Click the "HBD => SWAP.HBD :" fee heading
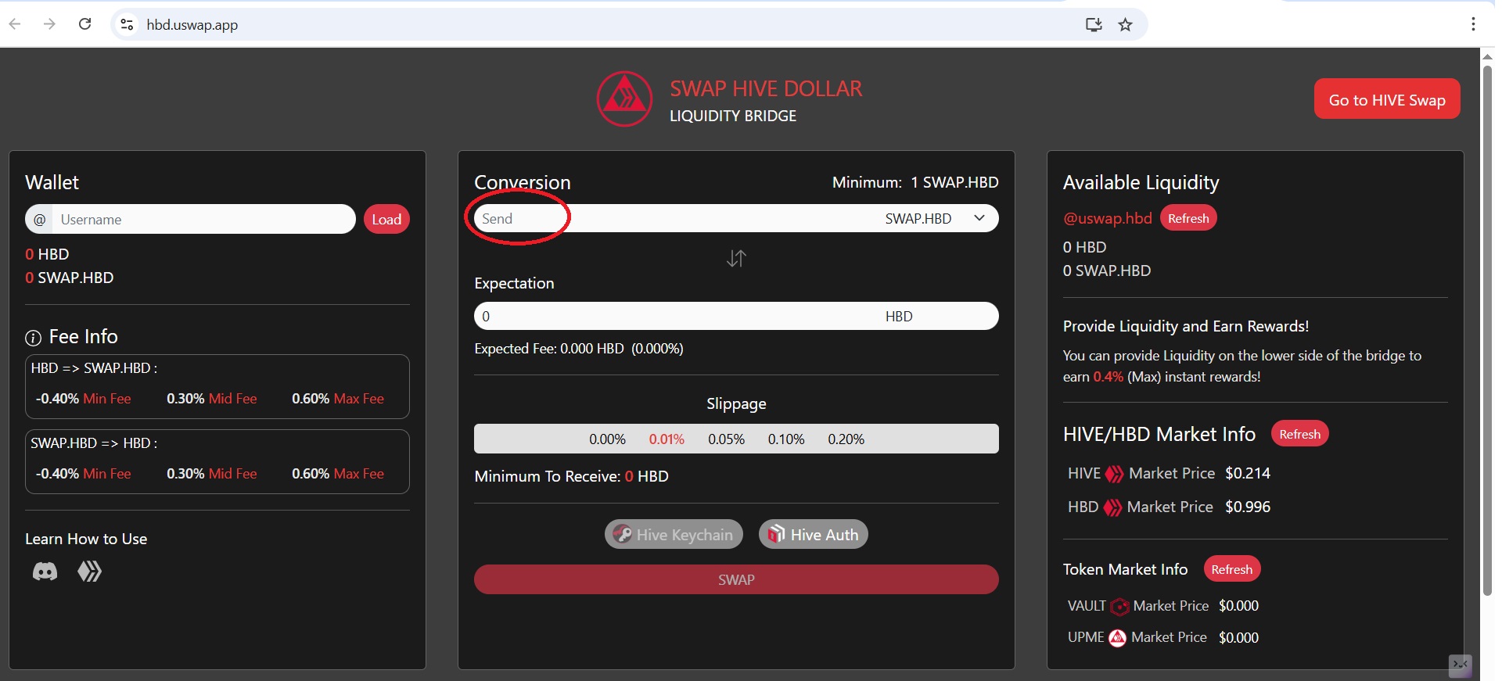 pyautogui.click(x=94, y=368)
